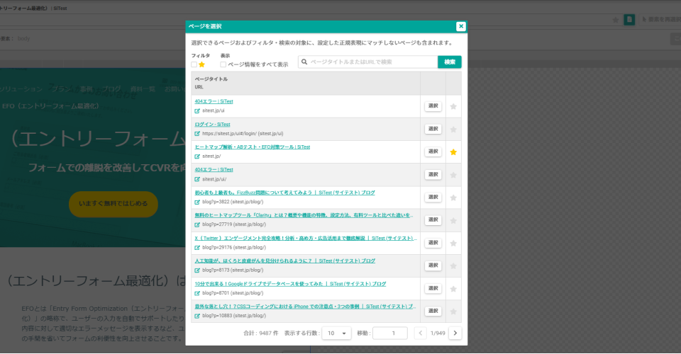
Task: Click the 1/949 page indicator text
Action: pyautogui.click(x=438, y=333)
